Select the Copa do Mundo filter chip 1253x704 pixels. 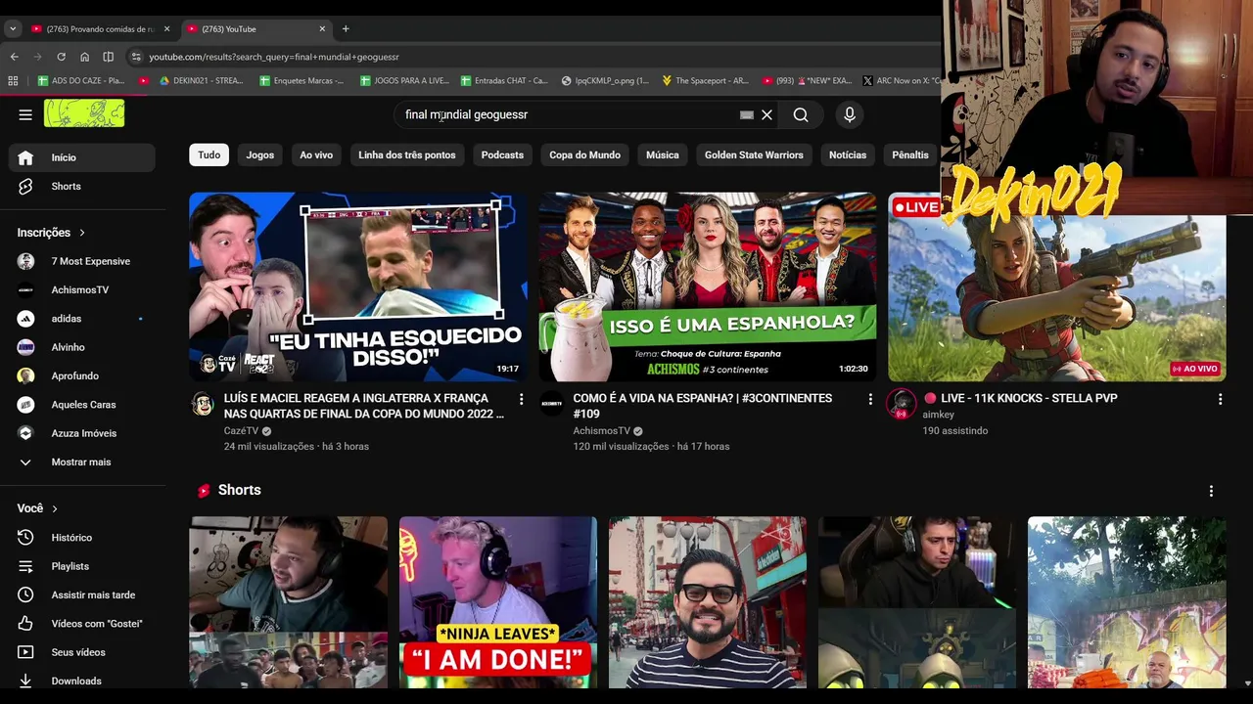(x=584, y=154)
